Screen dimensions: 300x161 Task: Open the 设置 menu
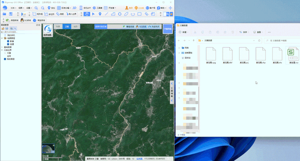29,8
